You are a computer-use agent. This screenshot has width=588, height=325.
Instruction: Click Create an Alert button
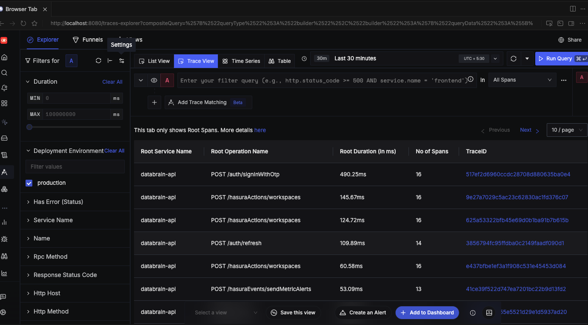[363, 313]
